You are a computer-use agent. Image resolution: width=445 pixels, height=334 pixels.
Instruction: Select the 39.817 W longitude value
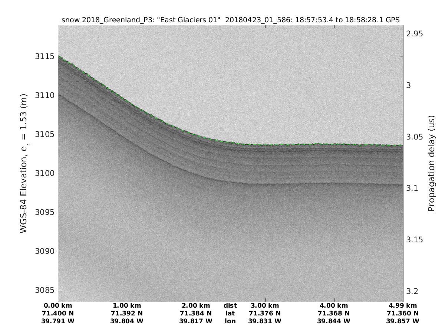pos(196,321)
